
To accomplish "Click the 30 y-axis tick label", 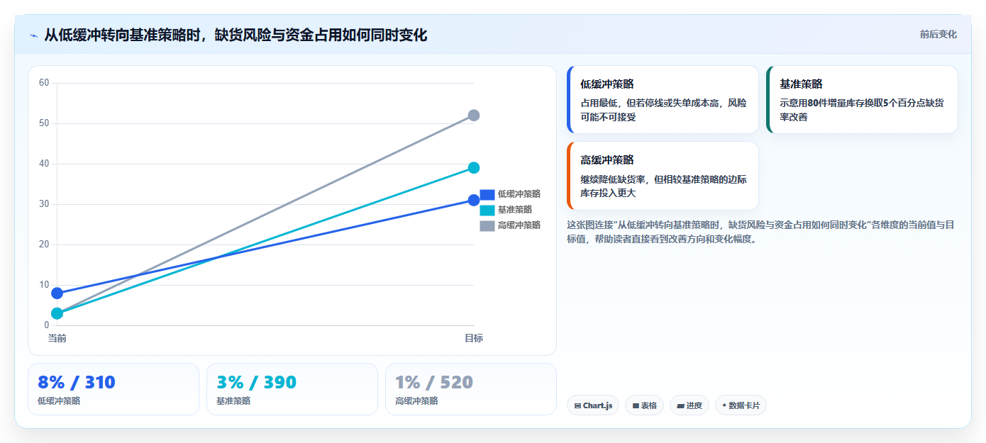I will 44,204.
